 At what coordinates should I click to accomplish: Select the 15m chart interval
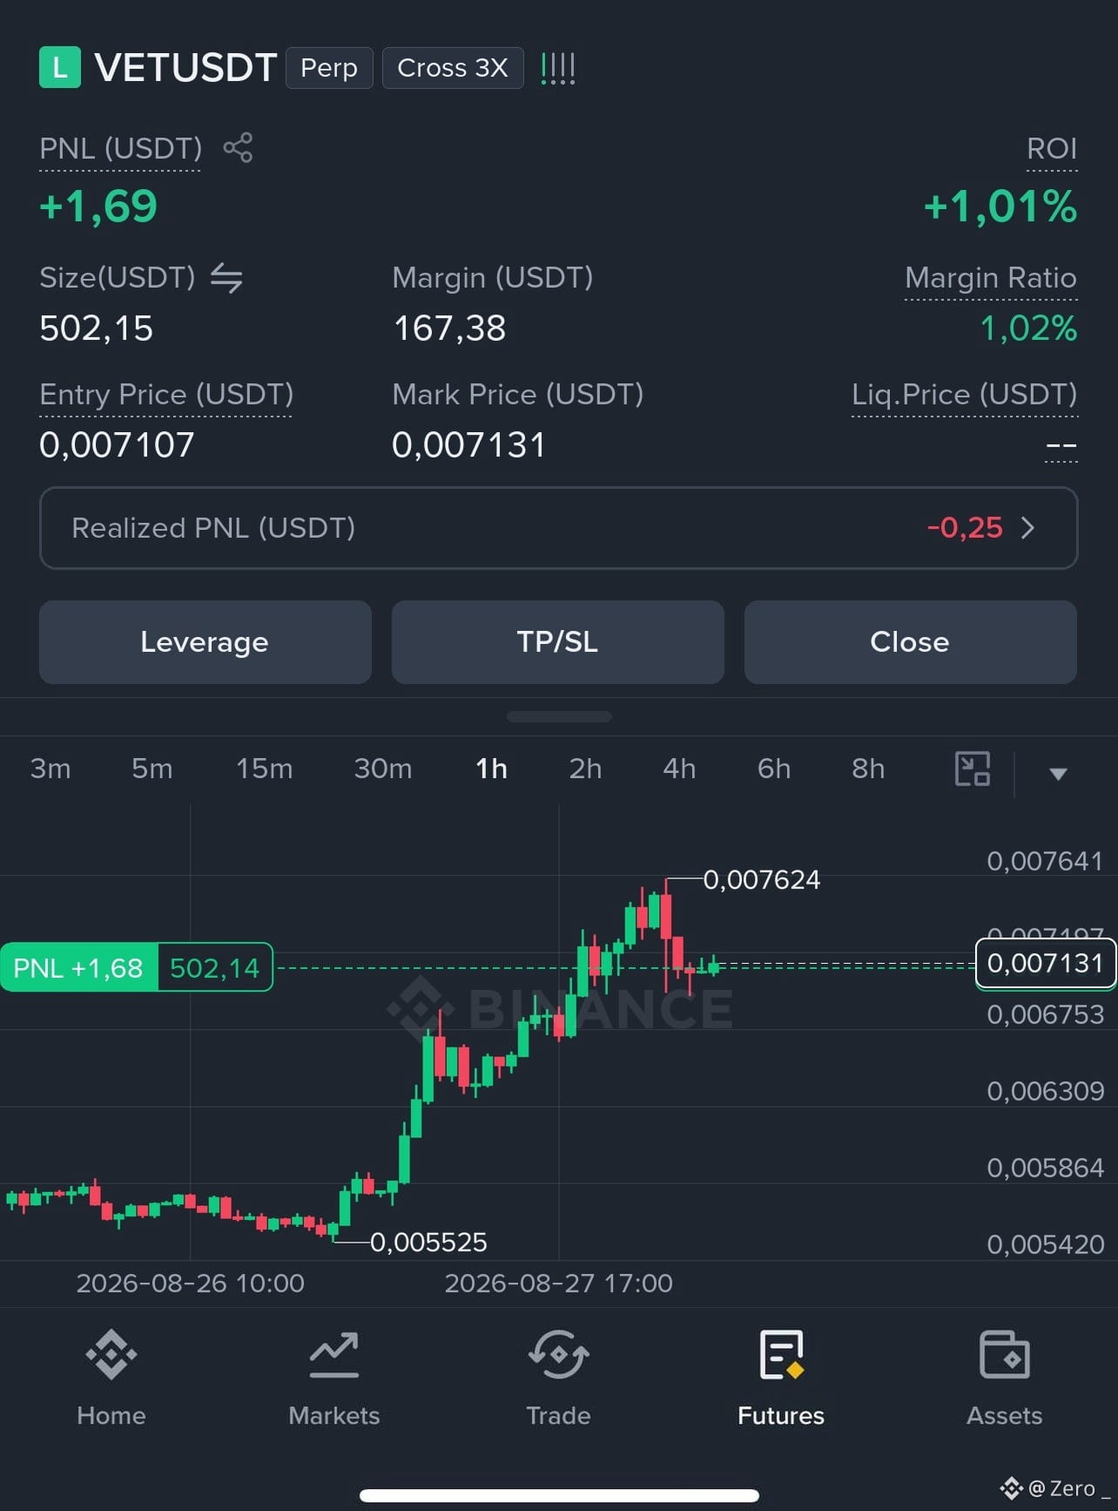(265, 769)
